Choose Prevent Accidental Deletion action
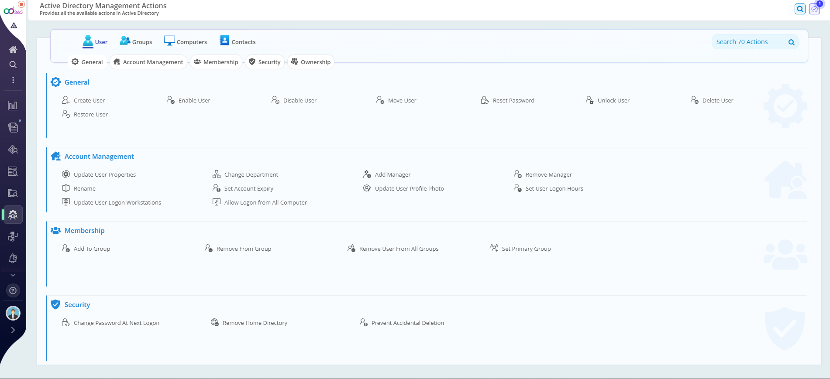Screen dimensions: 830x379 click(x=407, y=323)
